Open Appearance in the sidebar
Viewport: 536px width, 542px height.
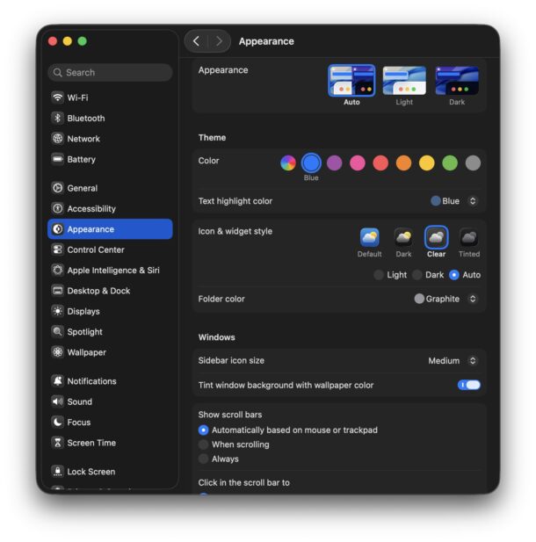(110, 228)
